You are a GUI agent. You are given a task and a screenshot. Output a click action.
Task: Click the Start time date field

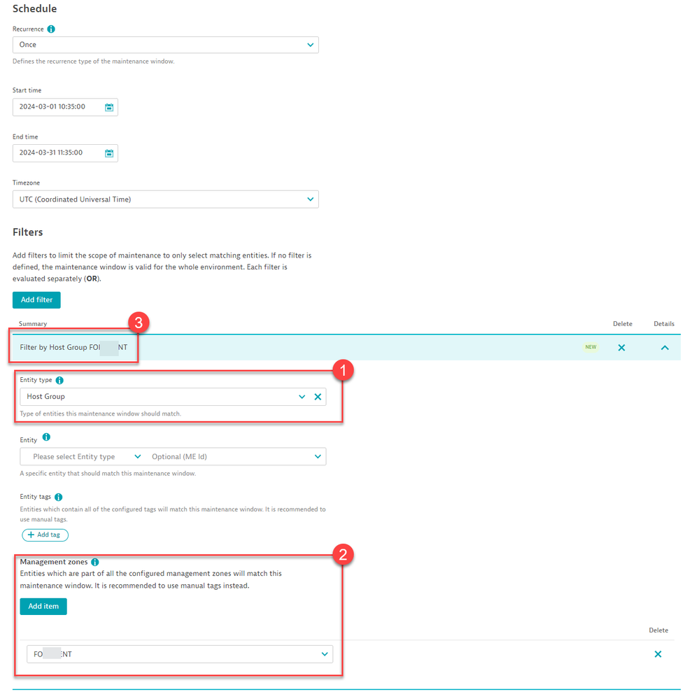coord(65,107)
